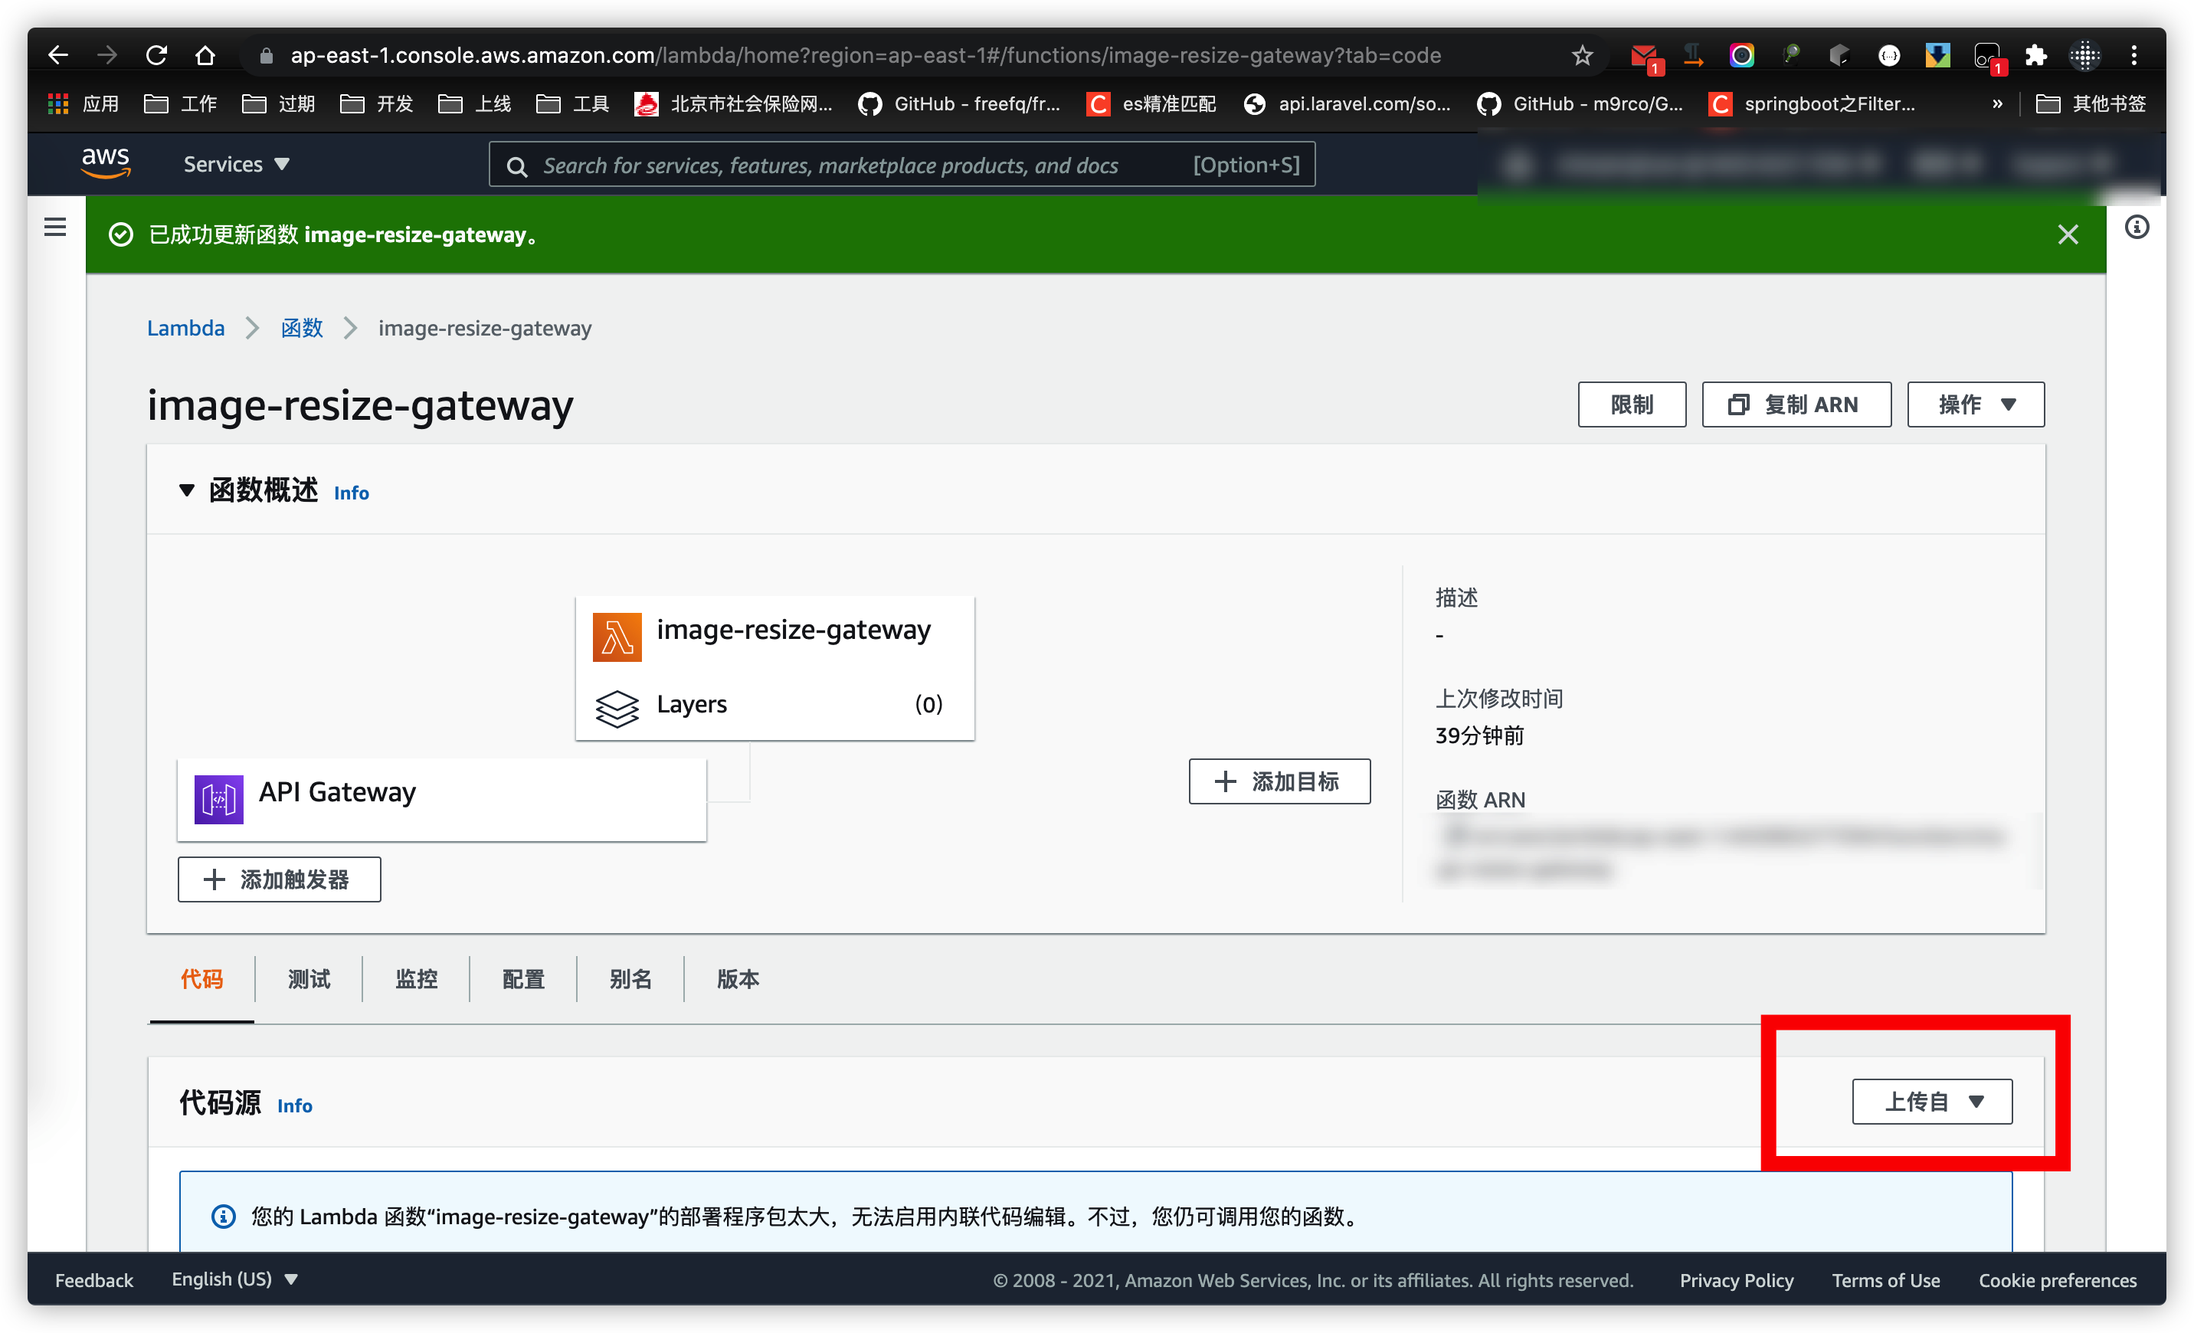Click the 限制 throttle button
This screenshot has height=1333, width=2194.
tap(1631, 404)
